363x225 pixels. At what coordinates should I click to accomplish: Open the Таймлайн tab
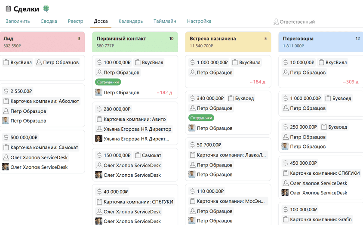coord(165,21)
